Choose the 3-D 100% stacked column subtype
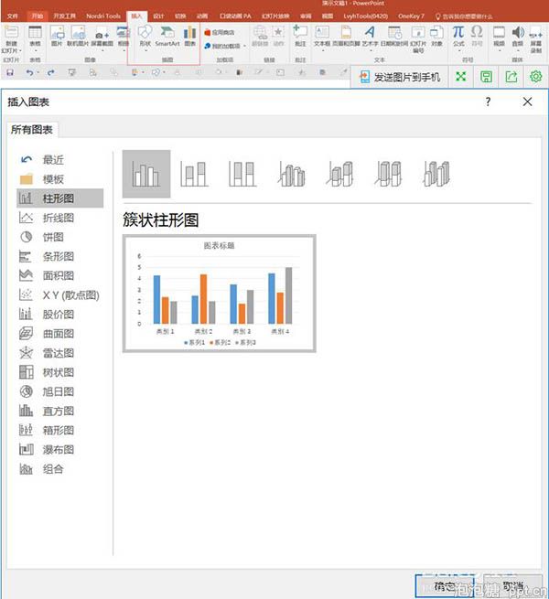 coord(388,174)
